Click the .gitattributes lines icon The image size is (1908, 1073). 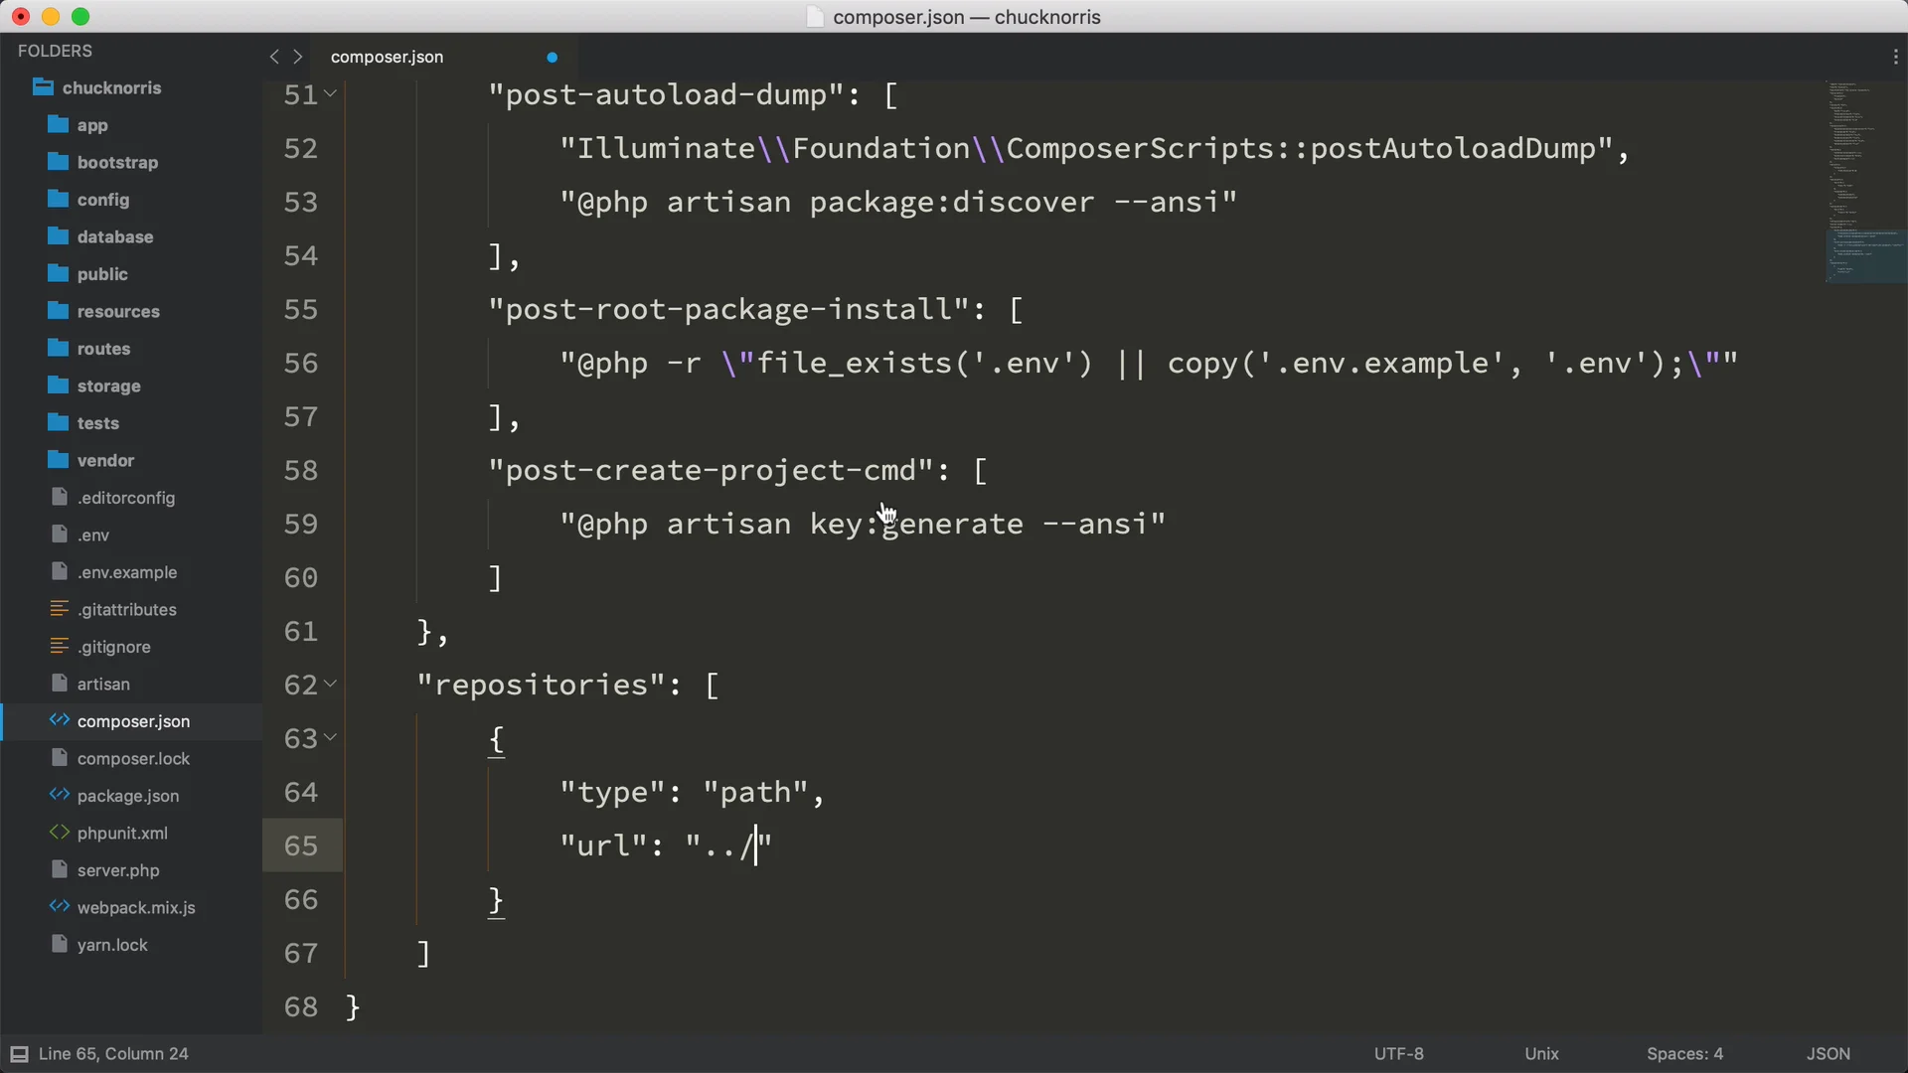click(60, 609)
